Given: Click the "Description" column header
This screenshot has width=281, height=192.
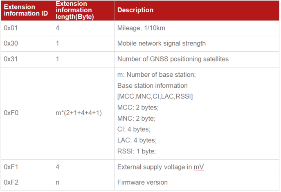Looking at the screenshot, I should [135, 10].
